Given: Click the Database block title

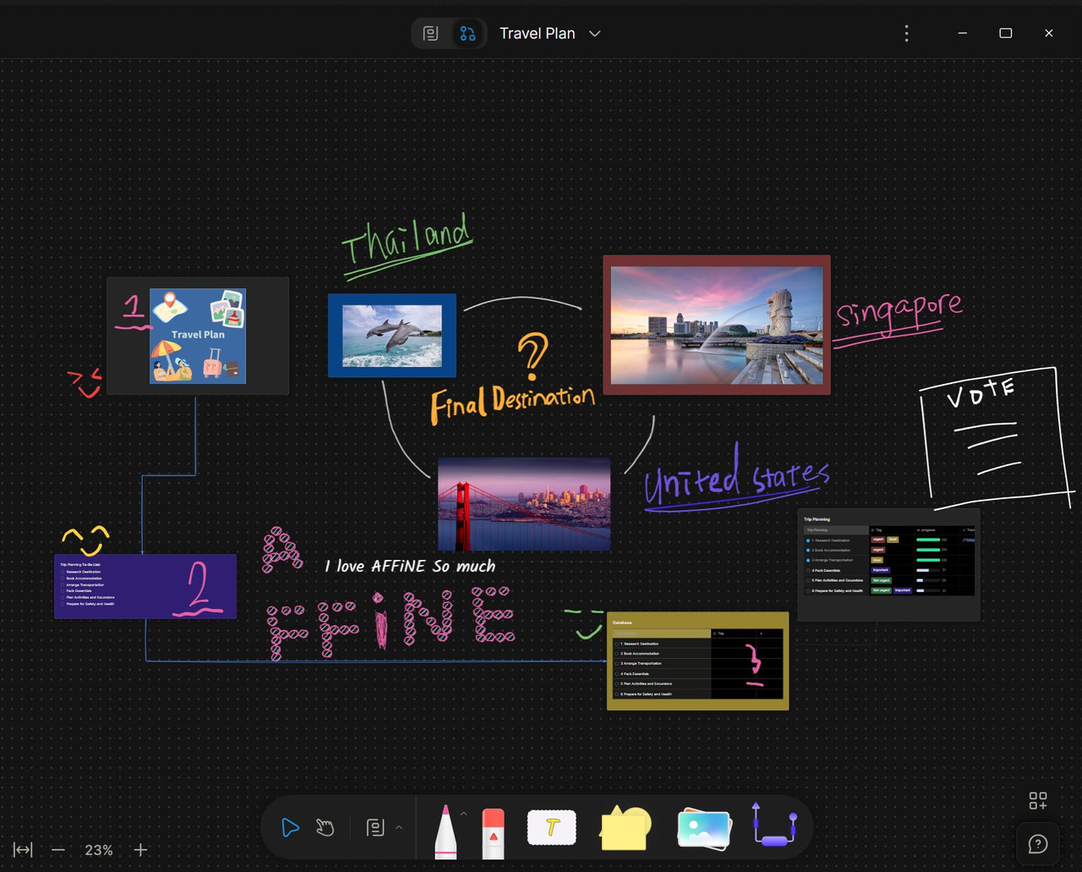Looking at the screenshot, I should coord(622,622).
